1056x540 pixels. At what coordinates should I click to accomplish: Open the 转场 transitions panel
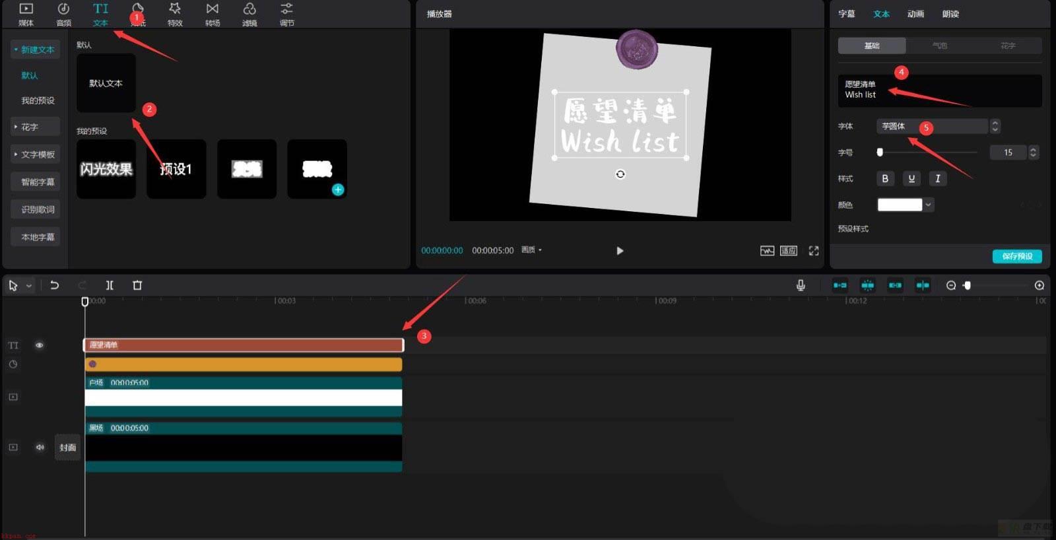[x=213, y=14]
